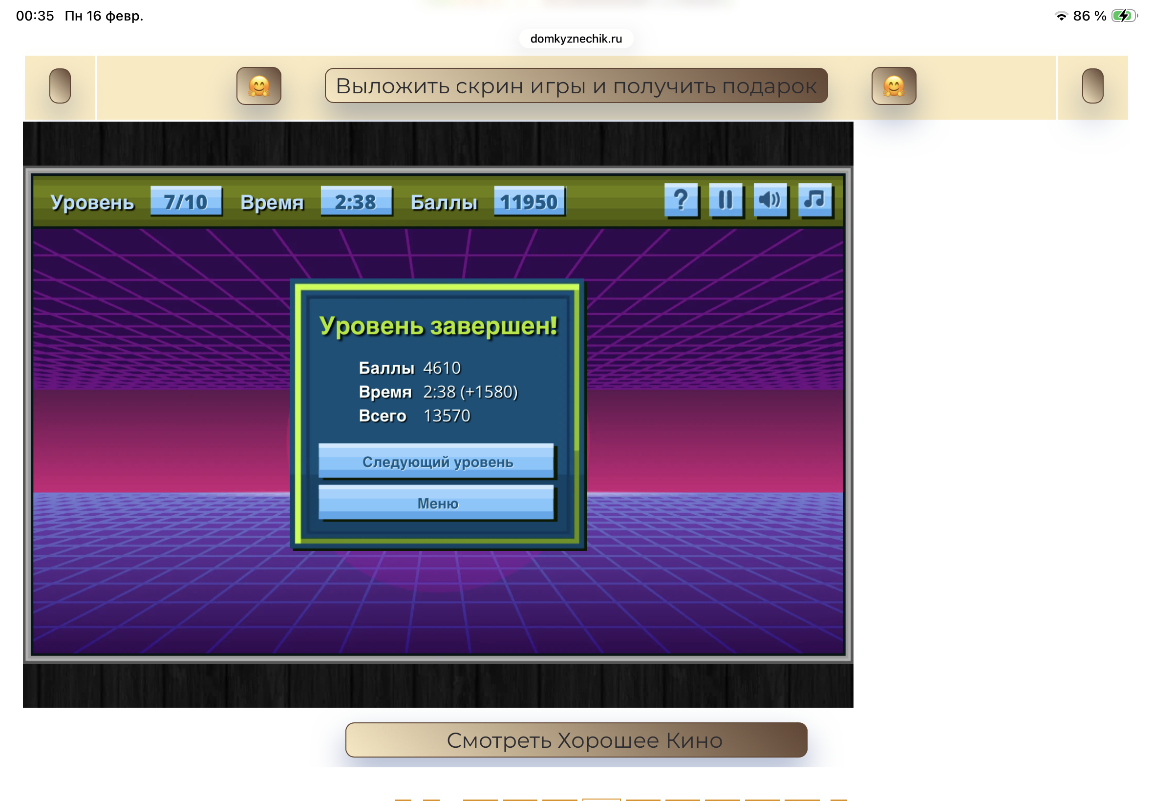Open the question mark help button
This screenshot has height=801, width=1153.
click(681, 200)
